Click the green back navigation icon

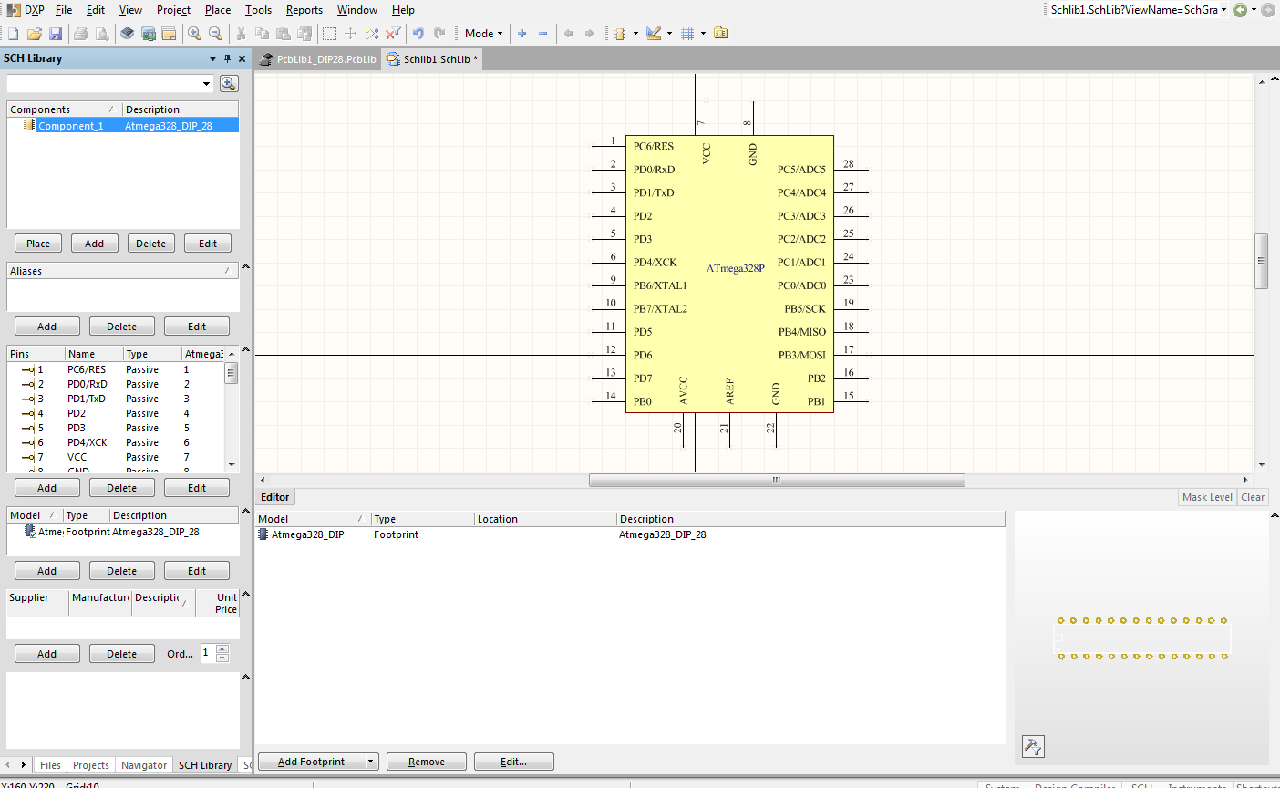[1240, 10]
